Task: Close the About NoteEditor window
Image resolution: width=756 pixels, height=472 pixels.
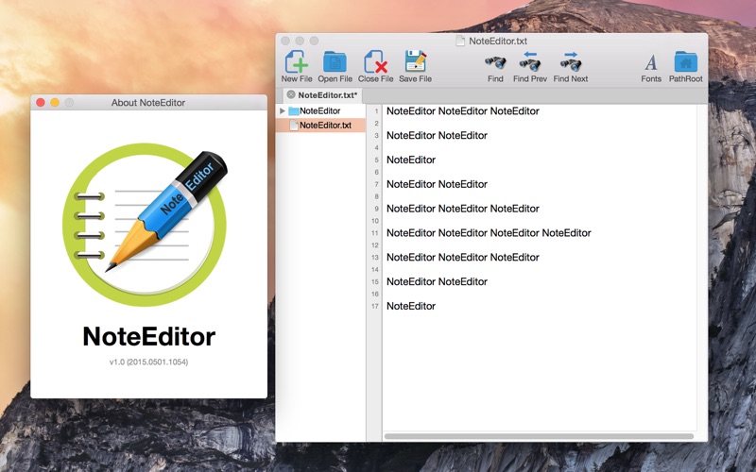Action: (41, 103)
